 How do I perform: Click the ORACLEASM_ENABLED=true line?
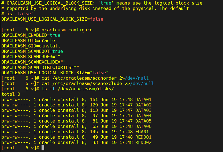pyautogui.click(x=31, y=35)
